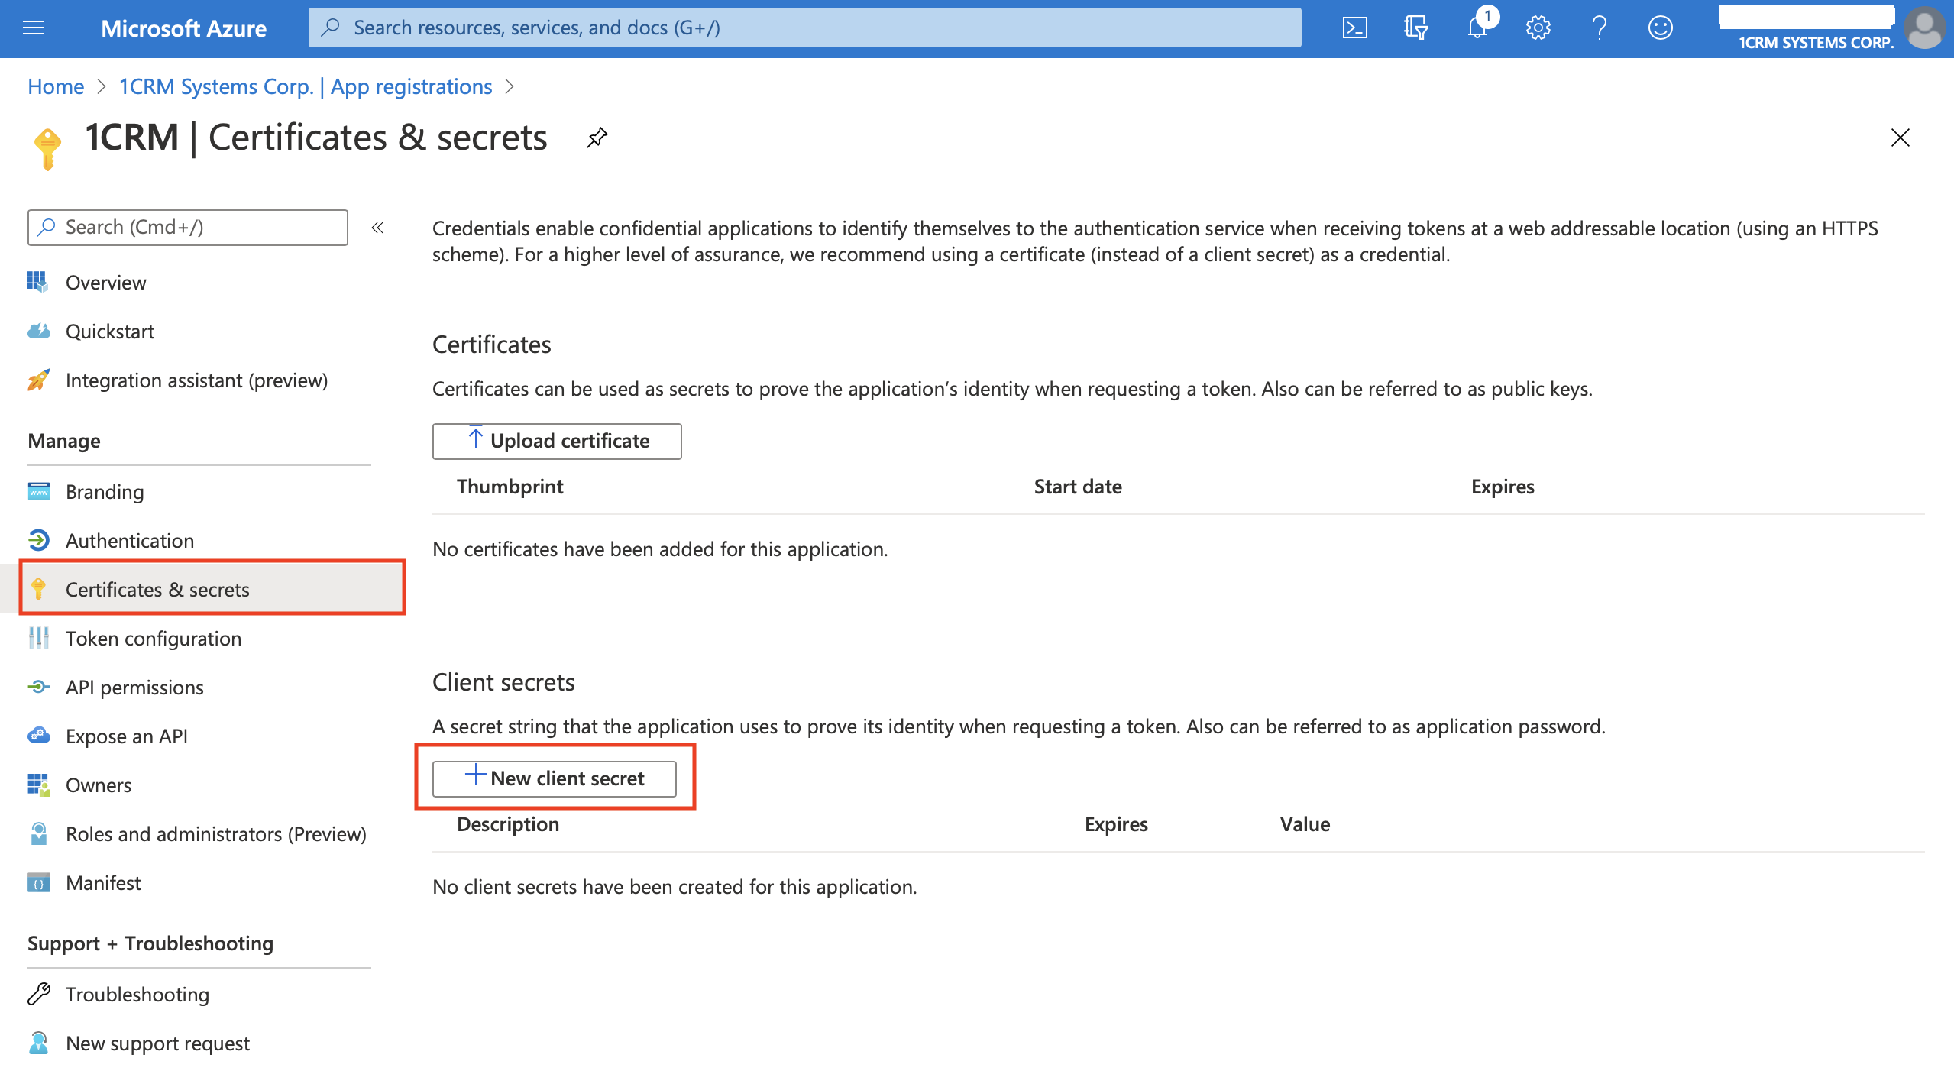Collapse the sidebar with double chevron

click(377, 228)
